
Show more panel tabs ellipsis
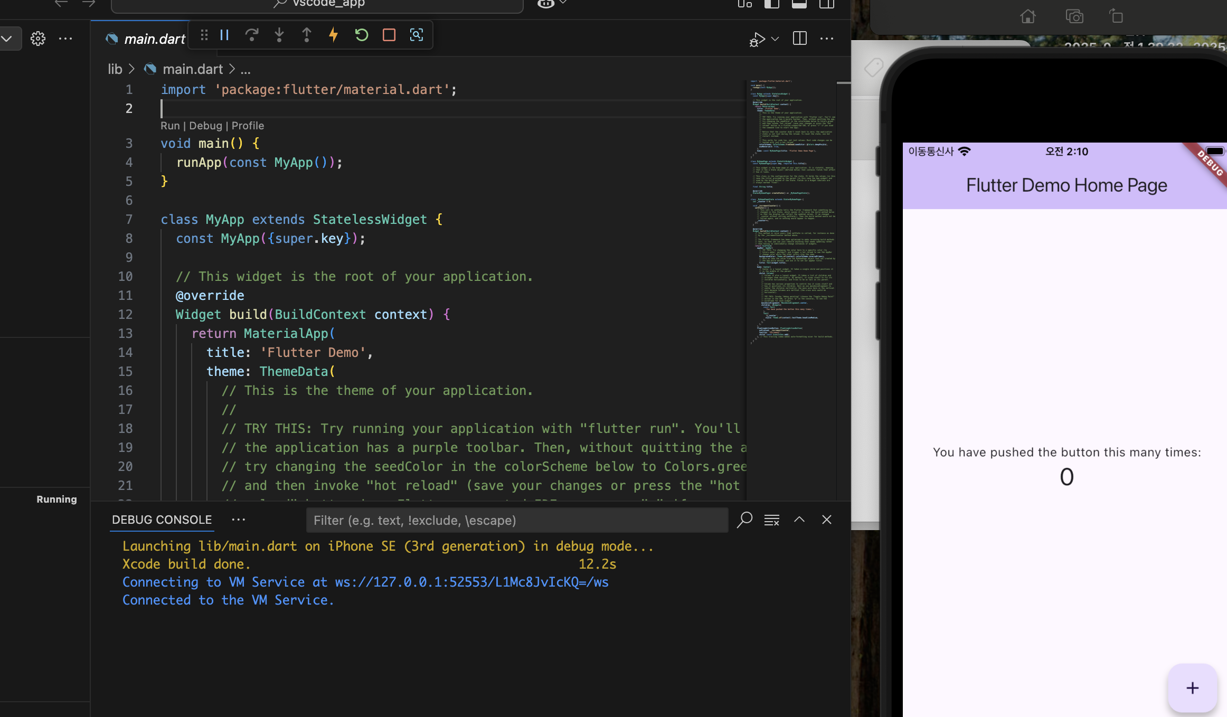239,520
